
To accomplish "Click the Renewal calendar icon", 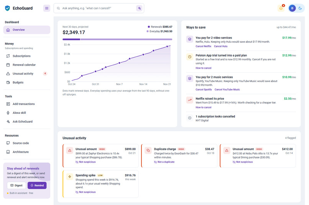I will pos(8,65).
